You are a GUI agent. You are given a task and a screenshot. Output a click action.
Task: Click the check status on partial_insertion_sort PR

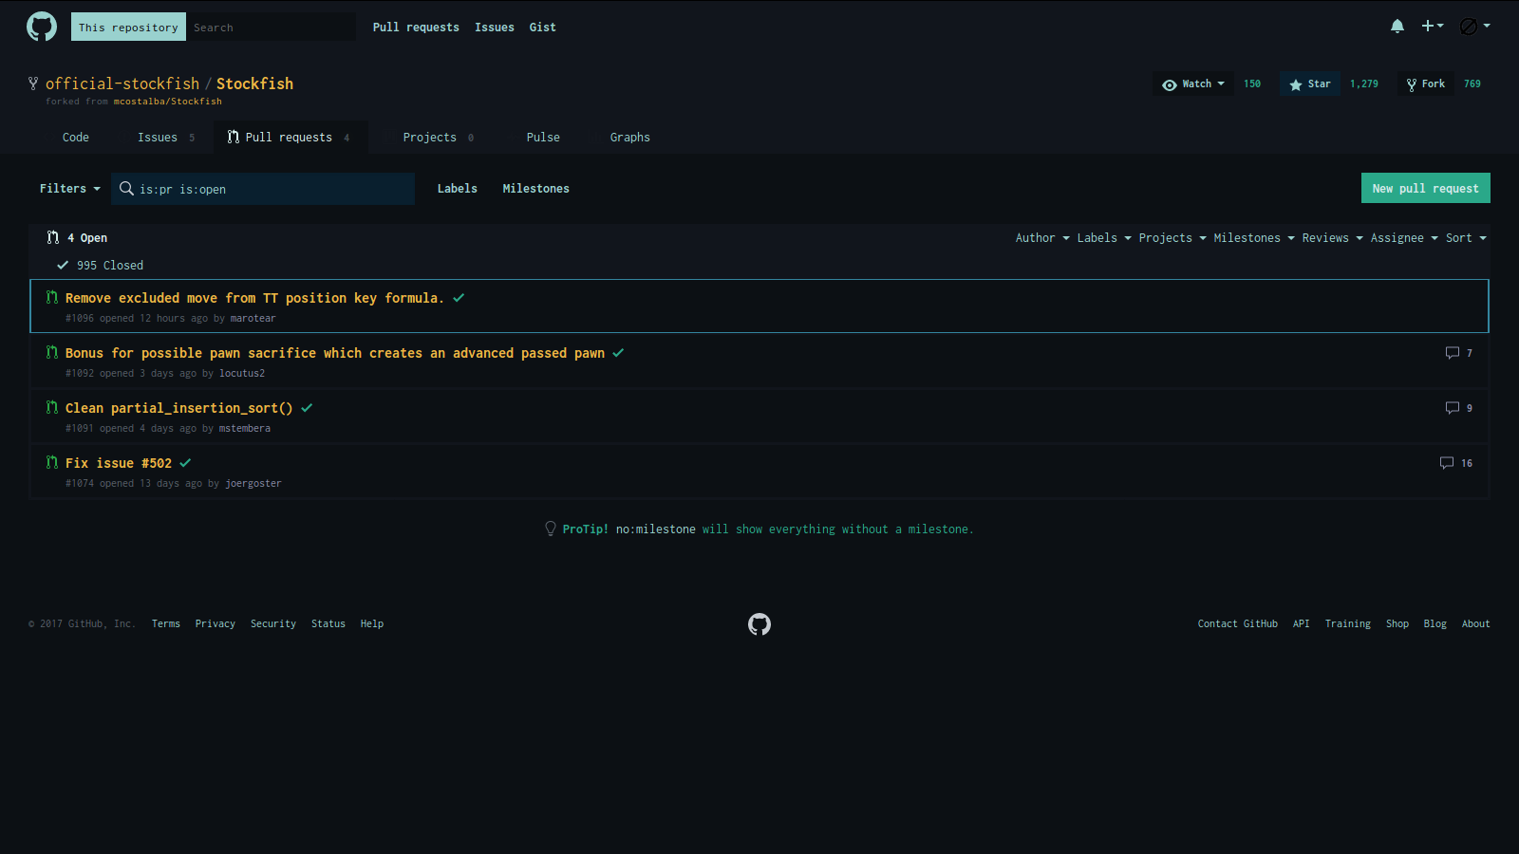coord(307,408)
